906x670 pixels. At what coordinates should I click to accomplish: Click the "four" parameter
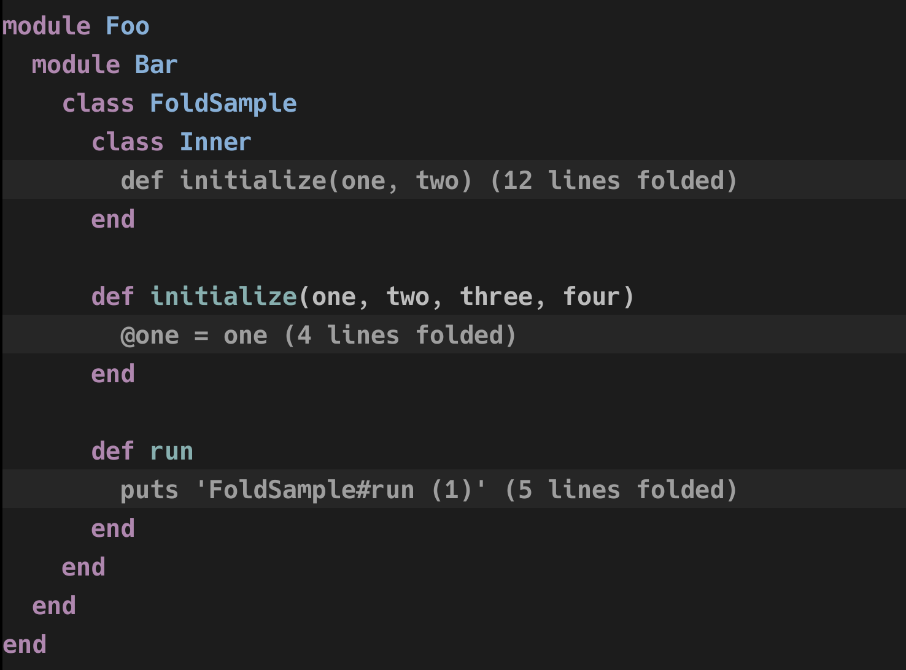coord(592,297)
